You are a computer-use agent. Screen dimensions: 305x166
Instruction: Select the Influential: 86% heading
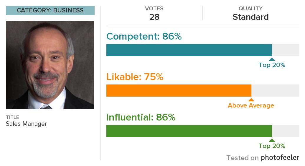coord(141,117)
